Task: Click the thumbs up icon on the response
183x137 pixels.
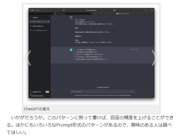Action: (134, 50)
